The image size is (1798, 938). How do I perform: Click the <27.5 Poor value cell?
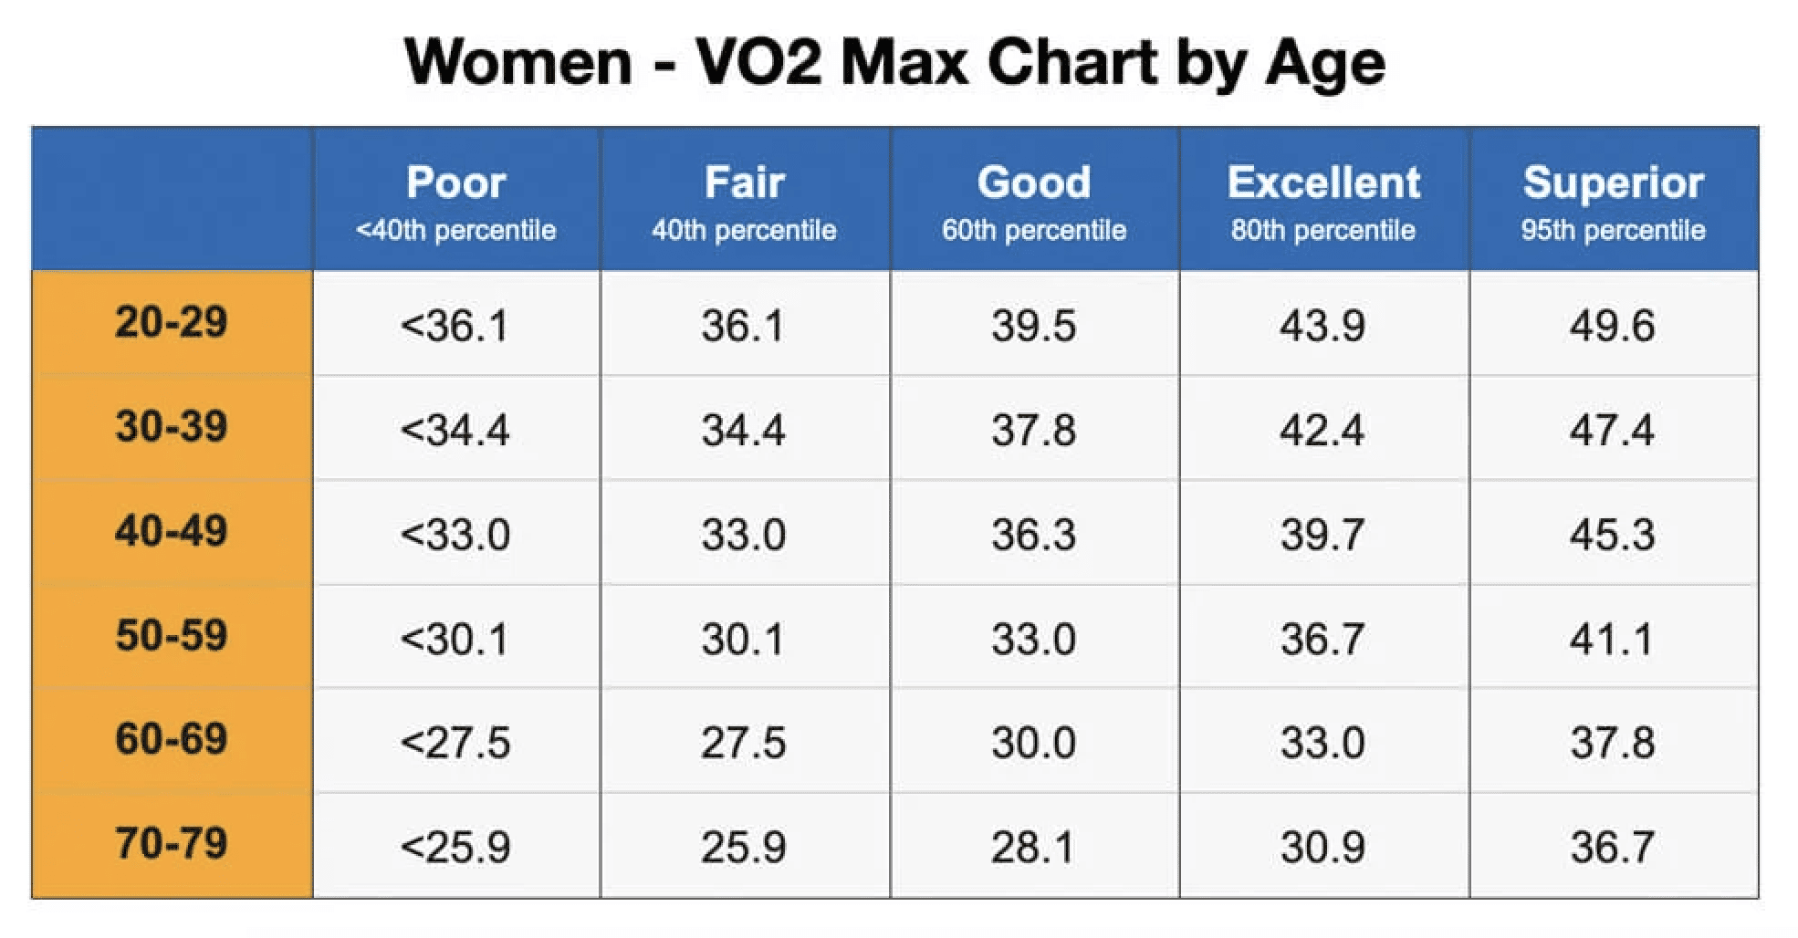455,743
